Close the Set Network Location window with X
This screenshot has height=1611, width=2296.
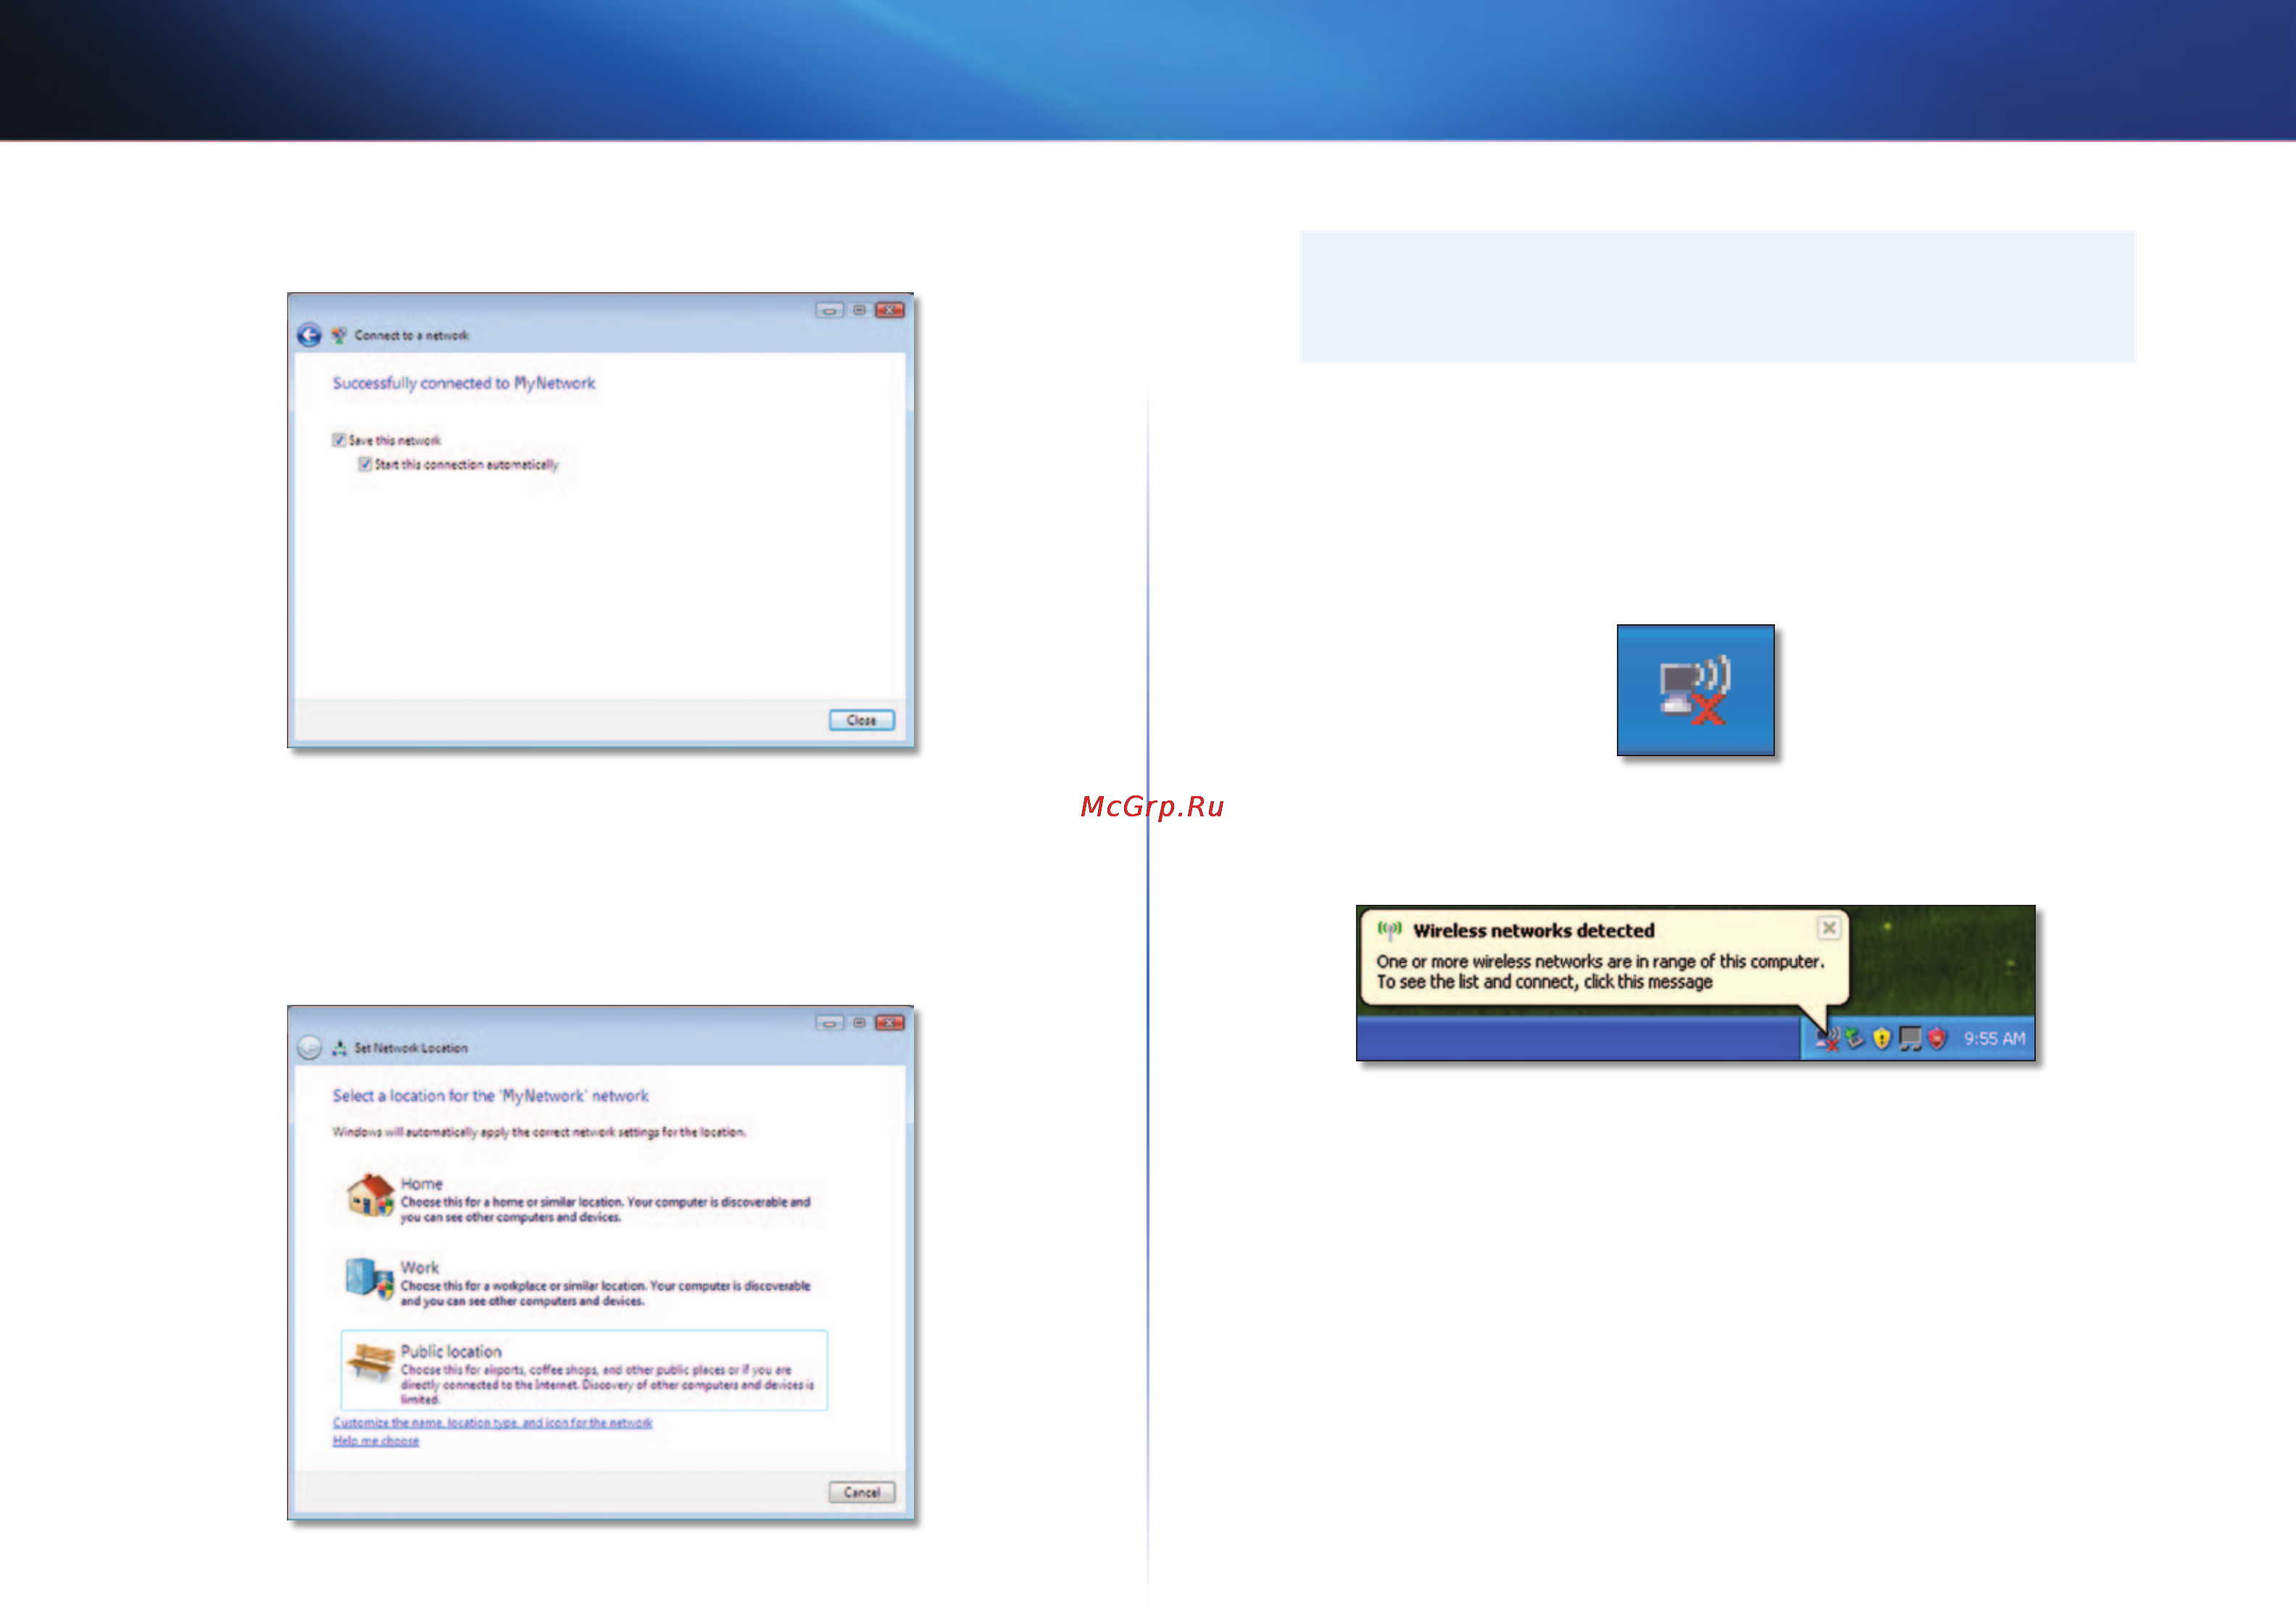(x=890, y=1022)
